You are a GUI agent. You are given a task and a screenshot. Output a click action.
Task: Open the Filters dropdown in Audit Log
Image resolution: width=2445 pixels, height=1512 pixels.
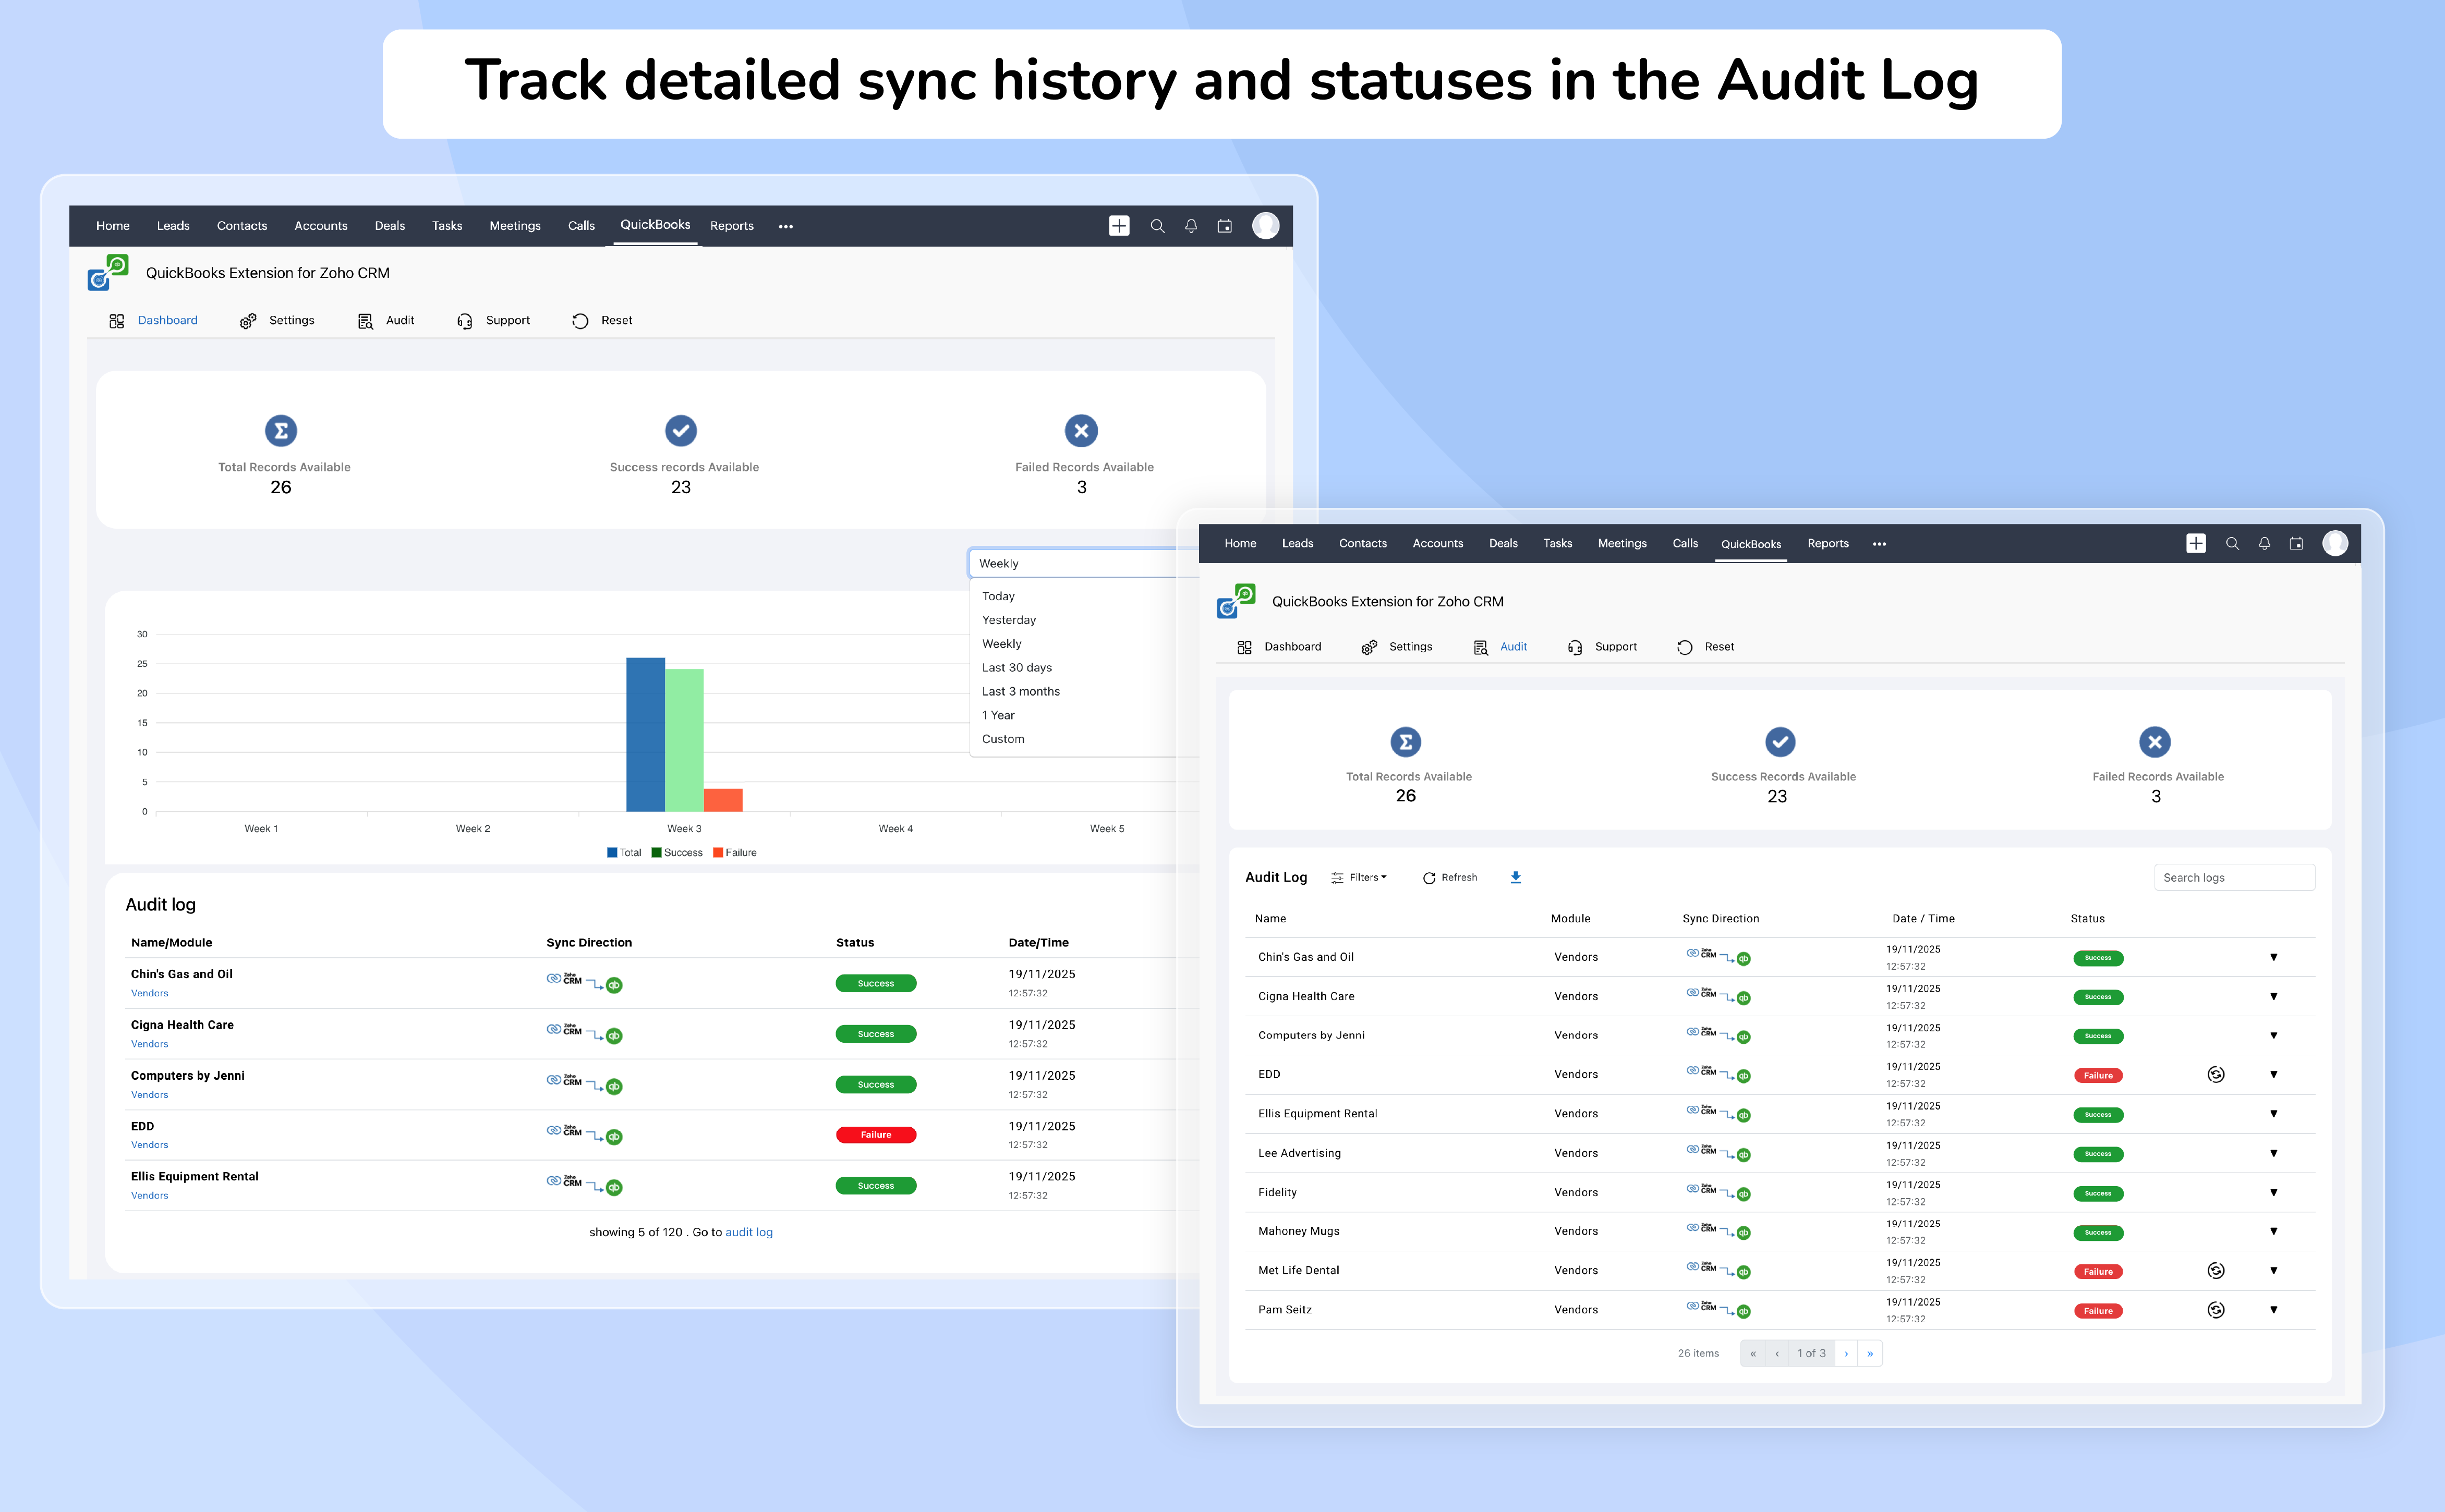coord(1359,877)
